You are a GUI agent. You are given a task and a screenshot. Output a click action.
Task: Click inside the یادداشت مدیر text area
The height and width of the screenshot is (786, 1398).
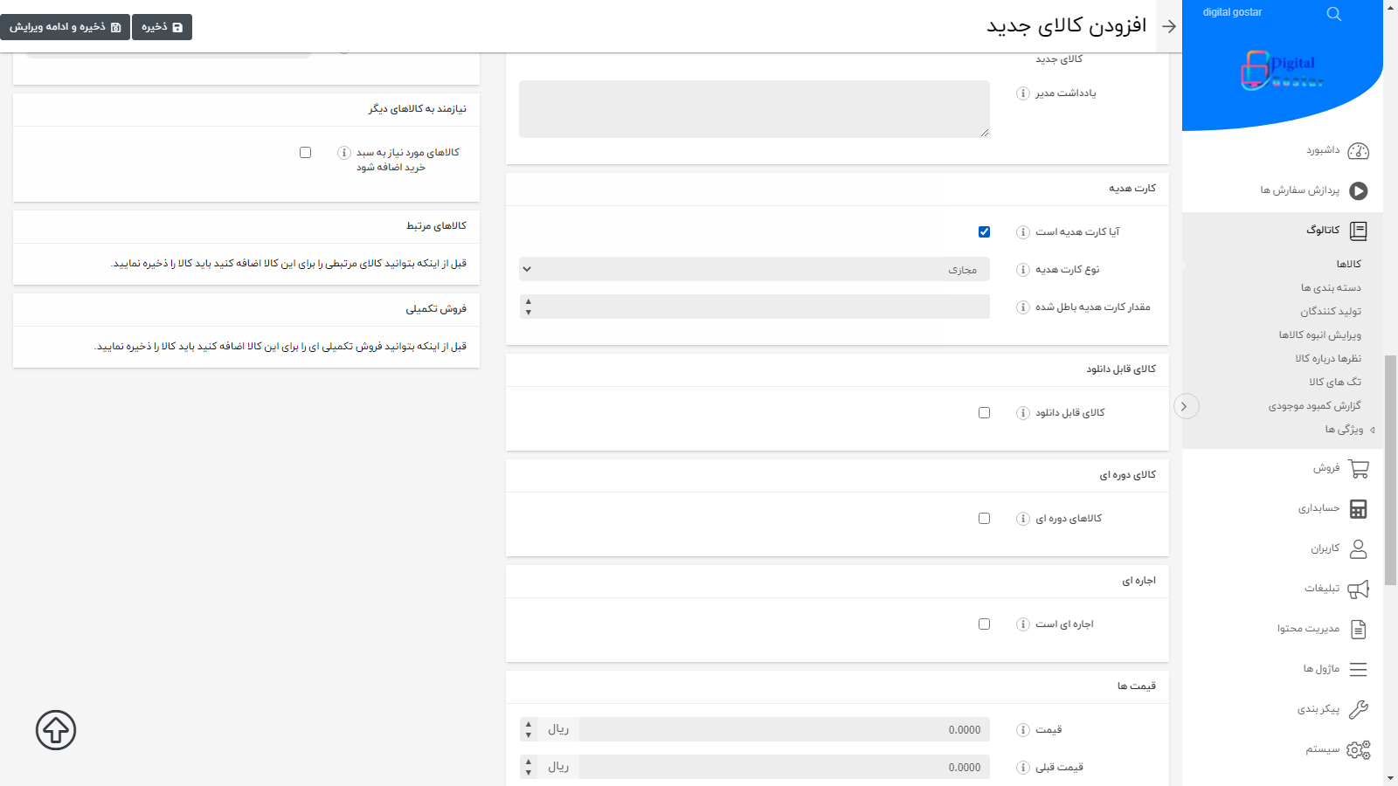[754, 107]
